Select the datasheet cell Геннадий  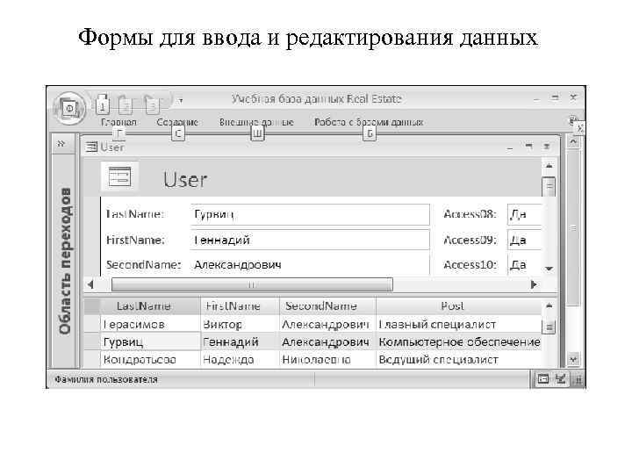coord(240,341)
